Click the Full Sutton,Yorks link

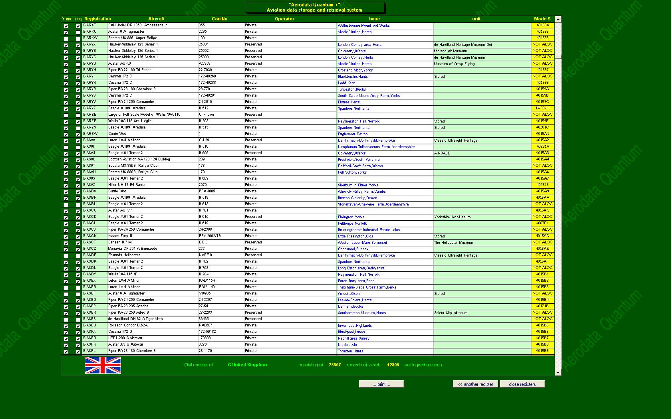pos(352,172)
